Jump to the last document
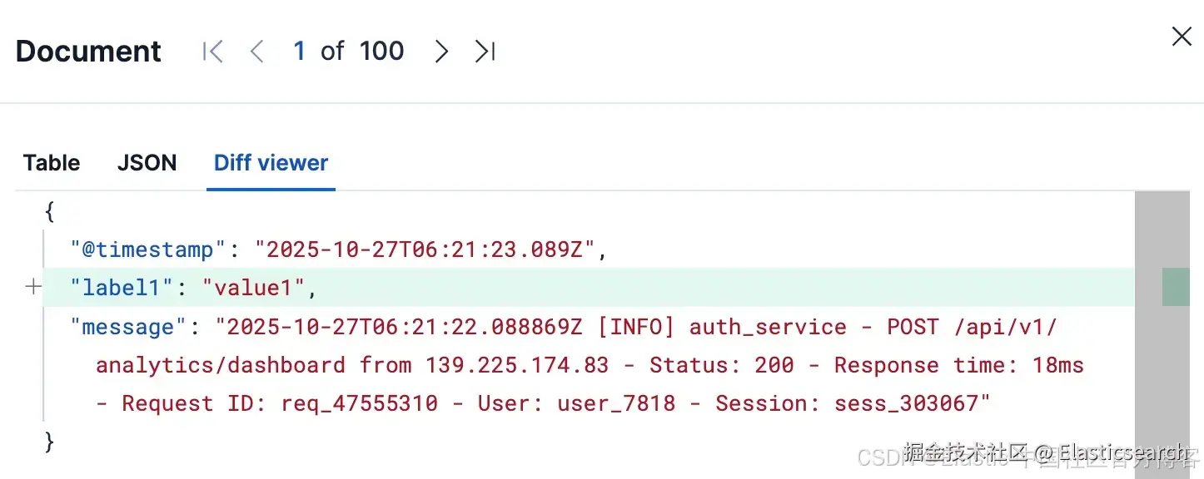The height and width of the screenshot is (479, 1204). pyautogui.click(x=485, y=52)
